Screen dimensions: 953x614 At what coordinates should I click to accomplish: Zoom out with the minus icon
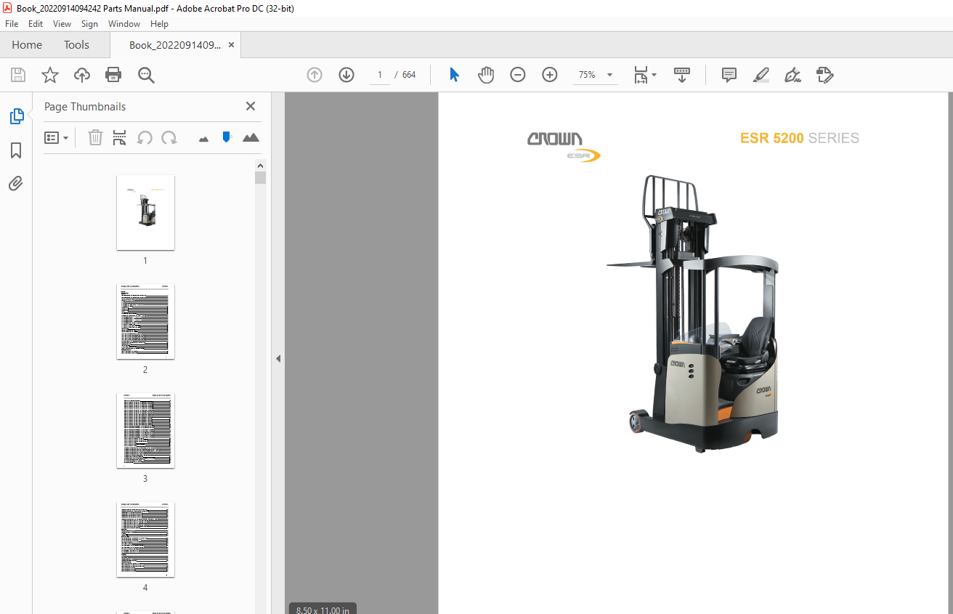tap(518, 75)
